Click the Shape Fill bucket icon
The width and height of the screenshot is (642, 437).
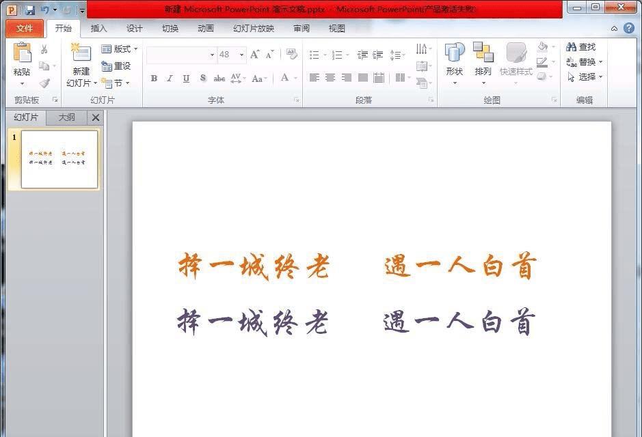542,46
